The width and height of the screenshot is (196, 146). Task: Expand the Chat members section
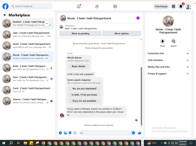tap(168, 60)
